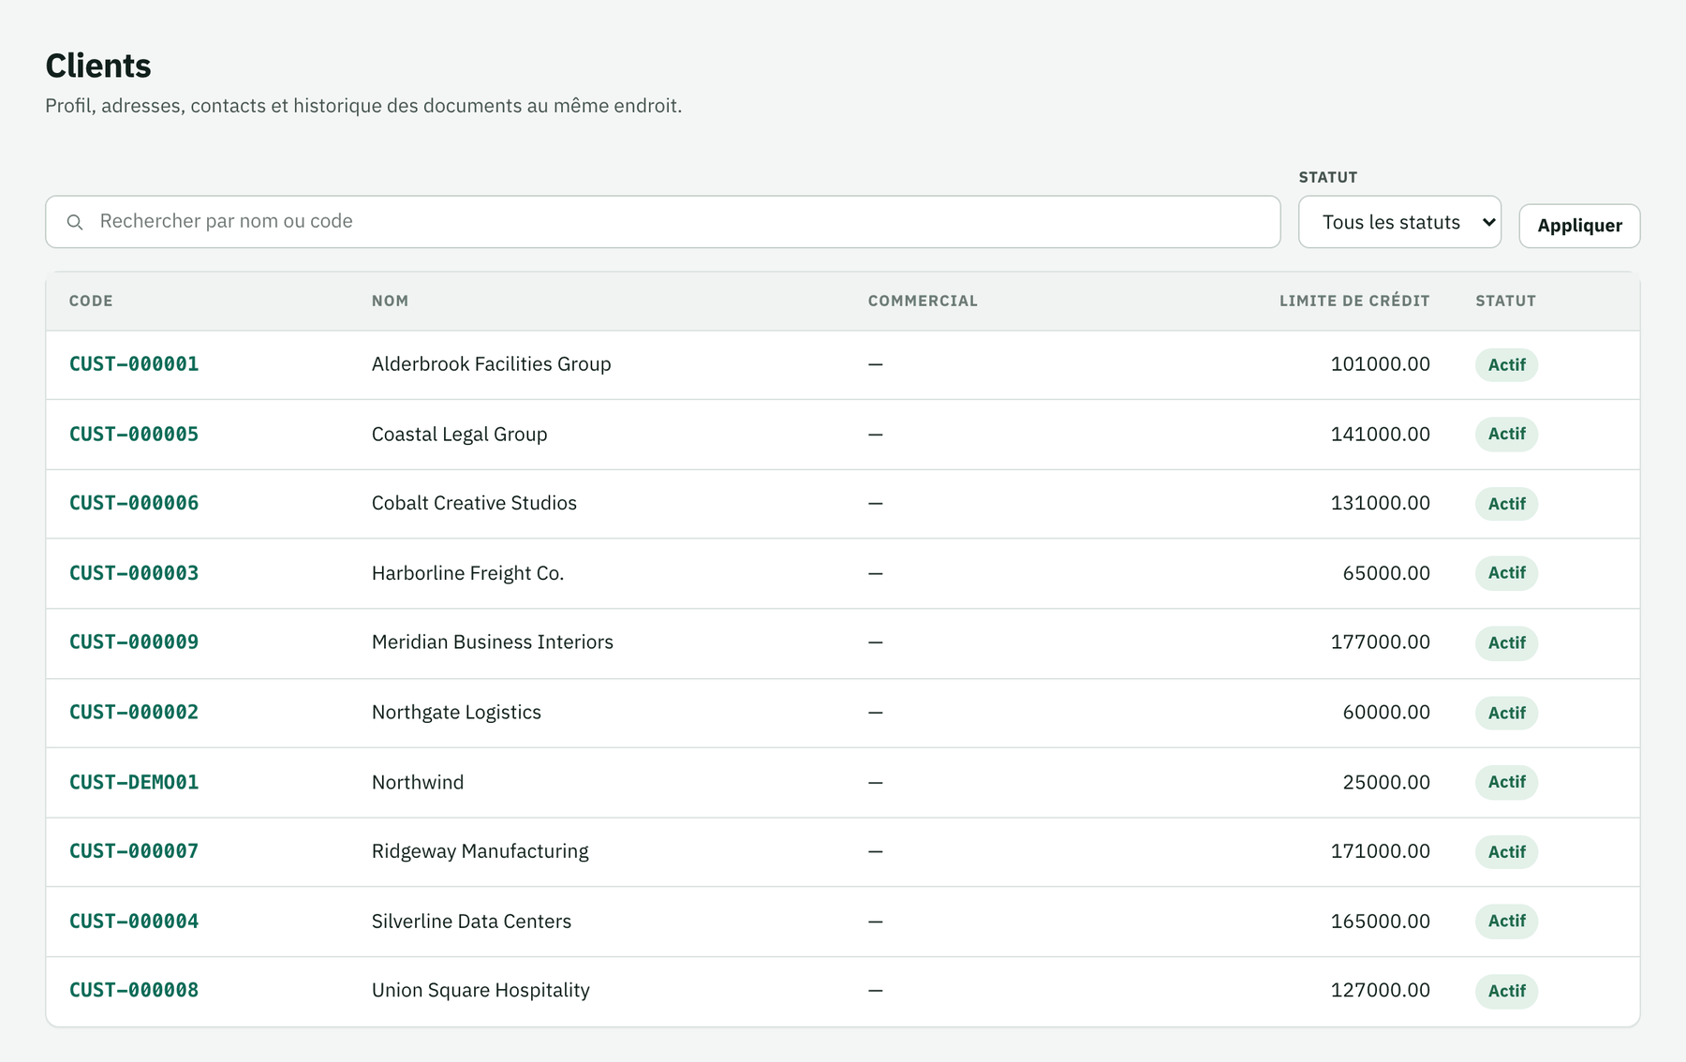Click the NOM column header
The image size is (1686, 1062).
390,302
